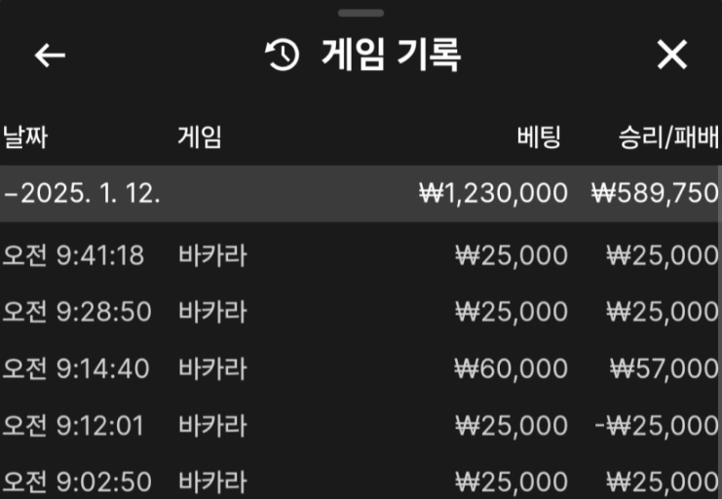Image resolution: width=722 pixels, height=499 pixels.
Task: Sort by the 날짜 column header
Action: tap(24, 137)
